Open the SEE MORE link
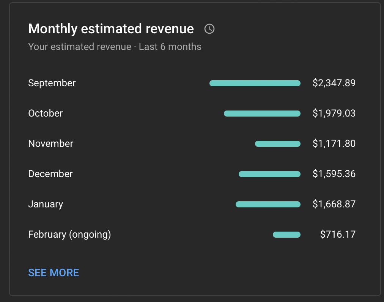This screenshot has height=302, width=384. [54, 273]
